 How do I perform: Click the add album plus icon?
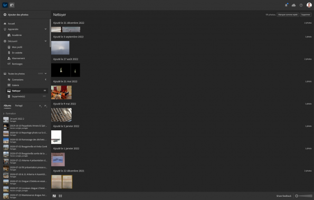(x=40, y=106)
